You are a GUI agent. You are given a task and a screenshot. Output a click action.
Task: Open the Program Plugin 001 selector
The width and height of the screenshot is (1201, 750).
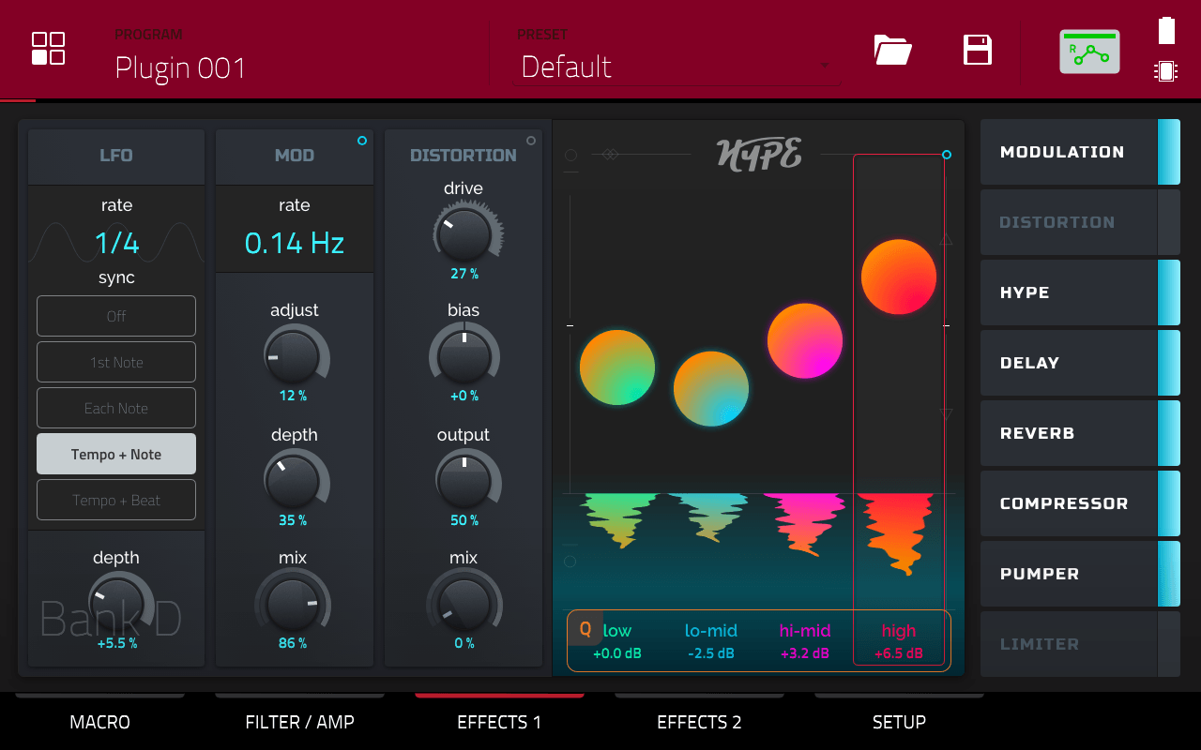click(180, 67)
